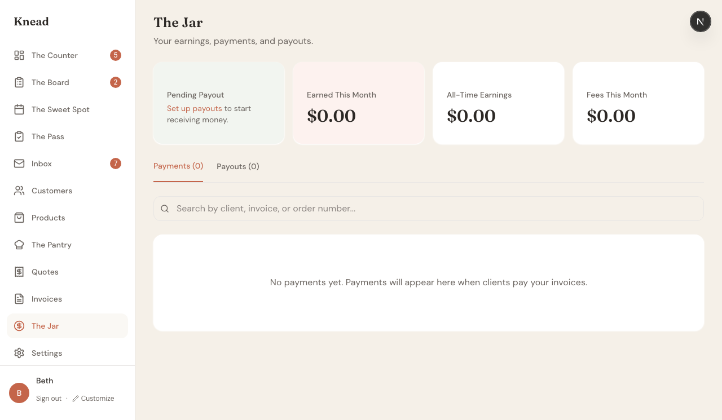Screen dimensions: 722x420
Task: Click The Sweet Spot calendar icon
Action: [x=19, y=109]
